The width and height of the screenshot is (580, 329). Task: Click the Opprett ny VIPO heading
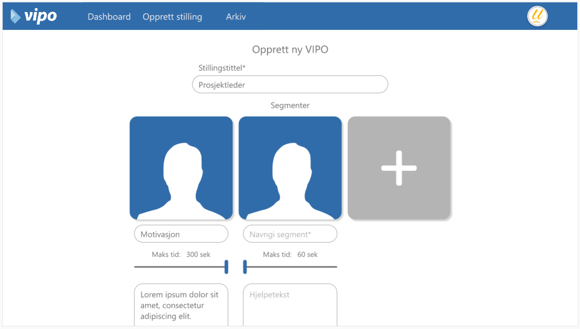coord(290,49)
